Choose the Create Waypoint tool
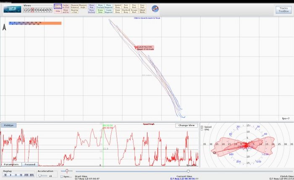This screenshot has height=180, width=294. coord(108,11)
